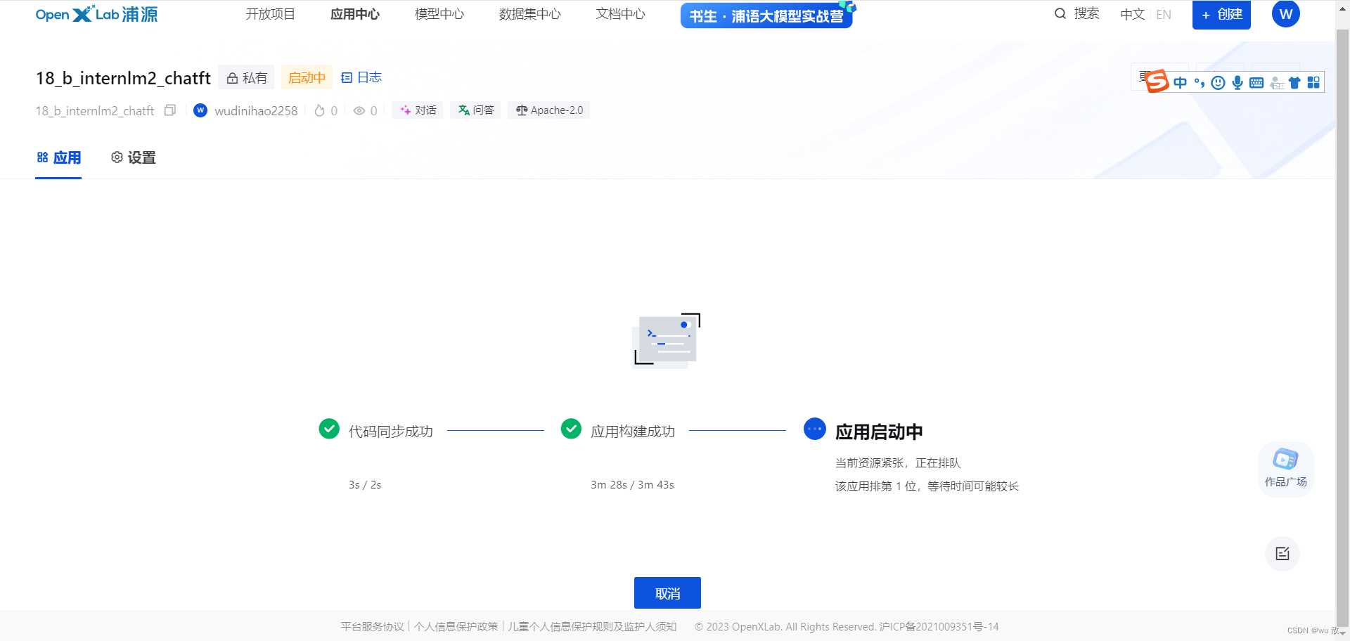Click the search magnifier icon
Image resolution: width=1350 pixels, height=641 pixels.
(x=1060, y=13)
